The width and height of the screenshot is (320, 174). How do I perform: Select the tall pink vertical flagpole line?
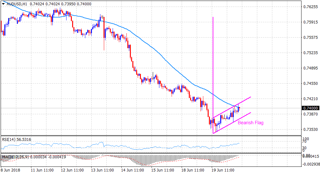tap(213, 63)
